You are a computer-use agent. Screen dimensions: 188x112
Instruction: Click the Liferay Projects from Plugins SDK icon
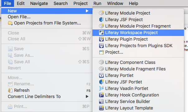pos(101,46)
